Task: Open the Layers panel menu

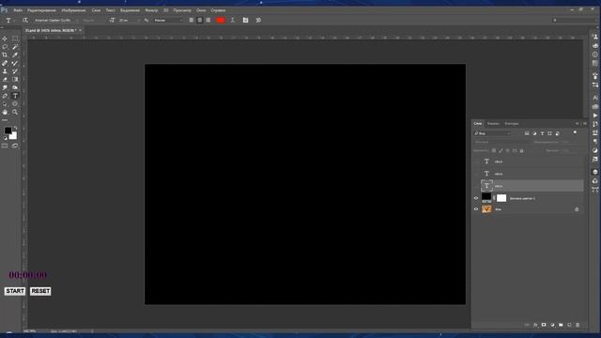Action: tap(584, 123)
